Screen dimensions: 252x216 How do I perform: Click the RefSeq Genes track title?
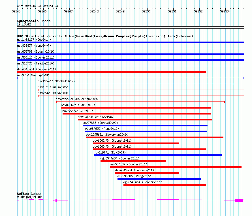coord(29,194)
